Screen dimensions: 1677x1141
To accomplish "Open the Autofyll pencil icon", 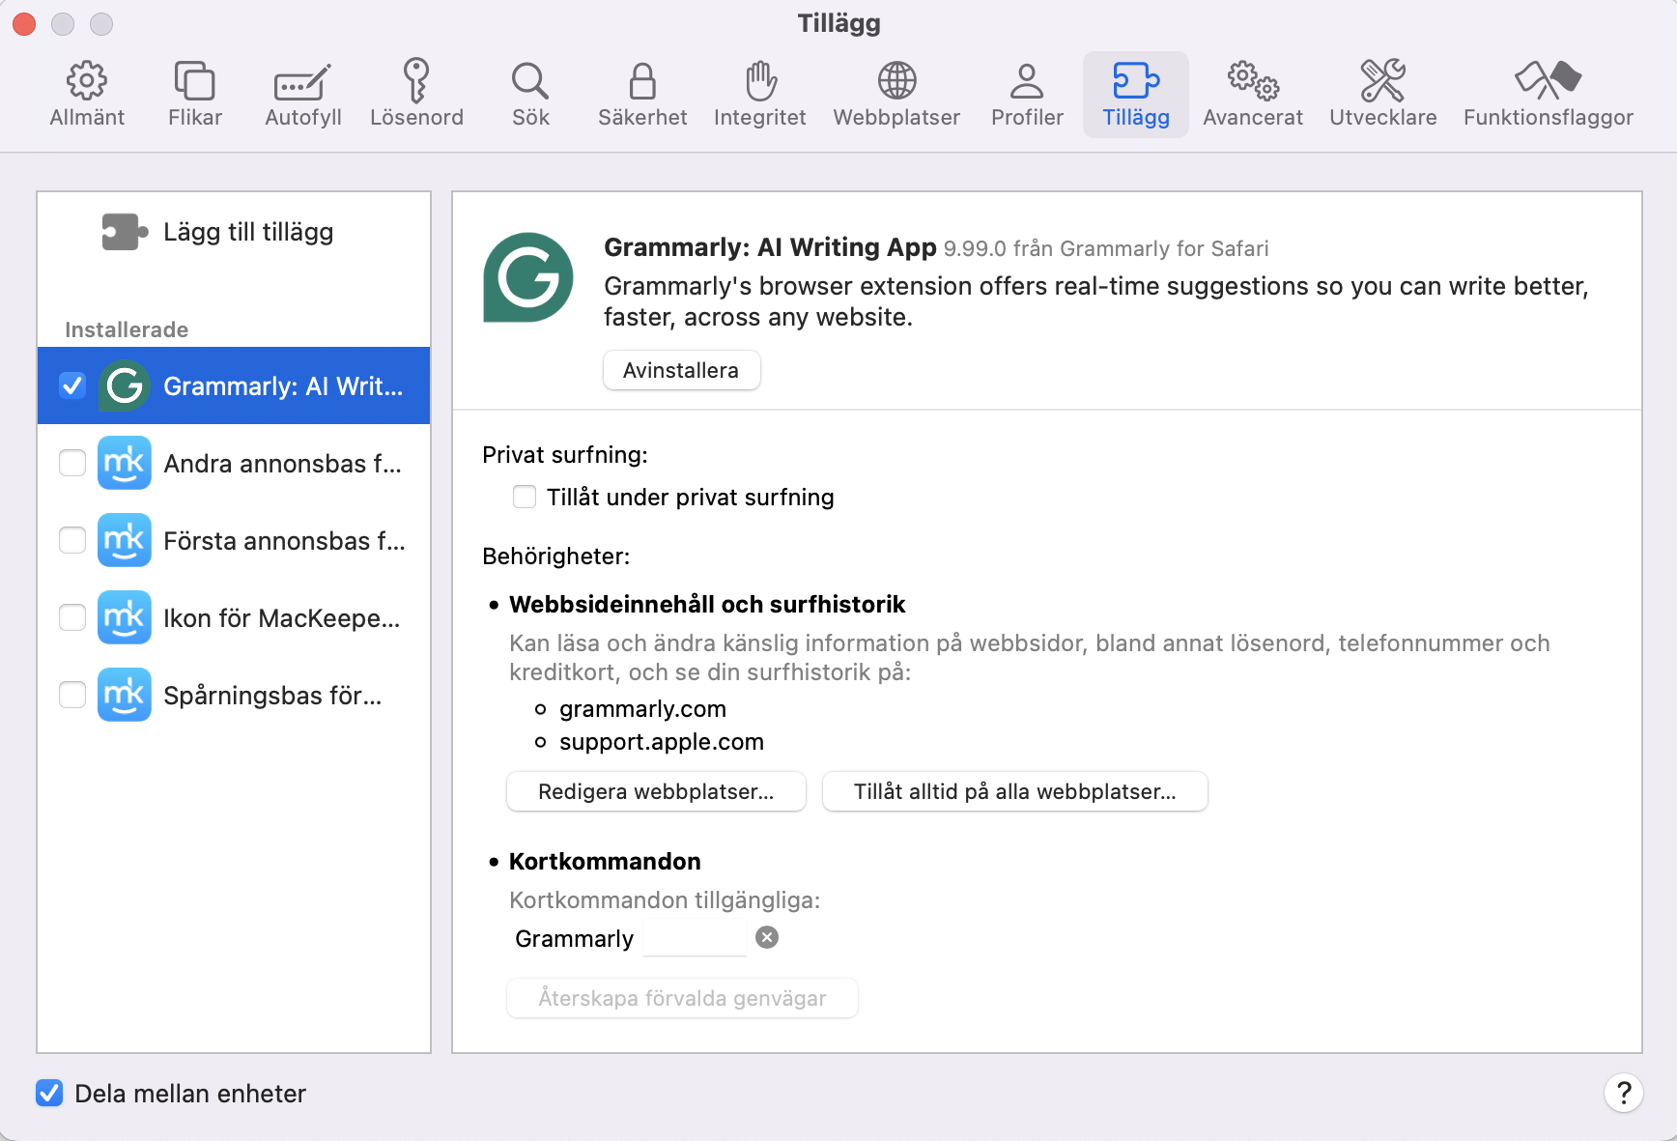I will (x=302, y=83).
